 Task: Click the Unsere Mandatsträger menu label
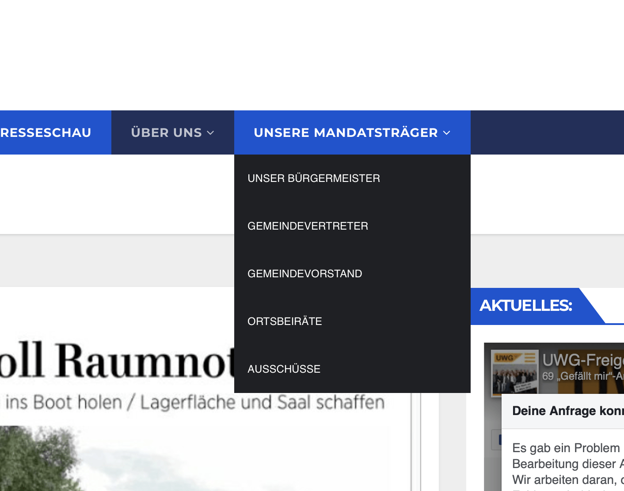point(346,132)
